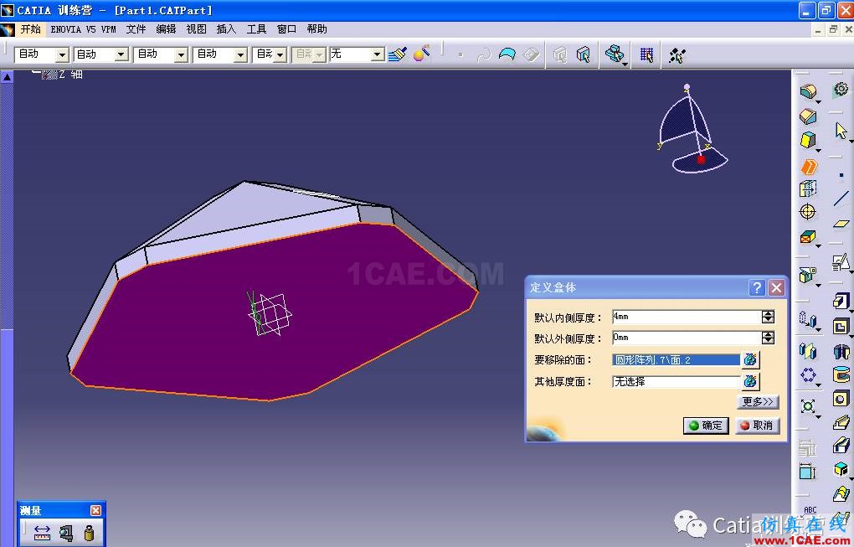Click the blue grid with cursor icon
Viewport: 854px width, 547px height.
[646, 54]
